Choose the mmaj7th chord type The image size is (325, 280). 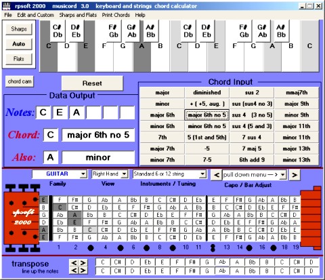tap(297, 93)
